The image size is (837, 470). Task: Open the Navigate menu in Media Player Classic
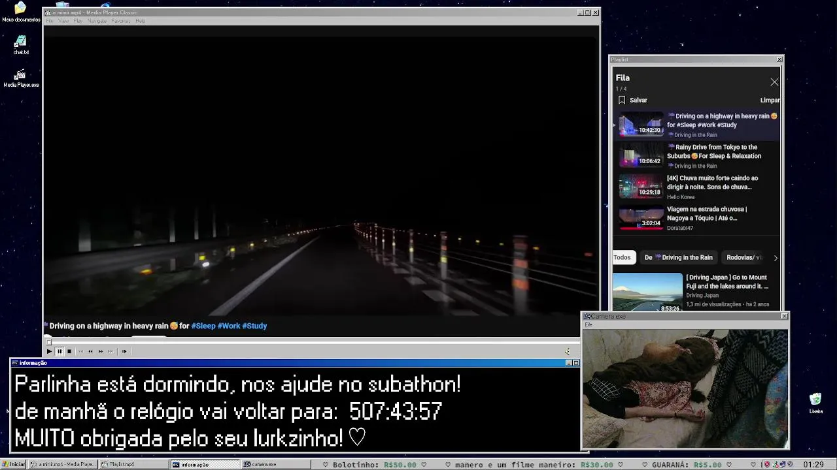pos(97,21)
